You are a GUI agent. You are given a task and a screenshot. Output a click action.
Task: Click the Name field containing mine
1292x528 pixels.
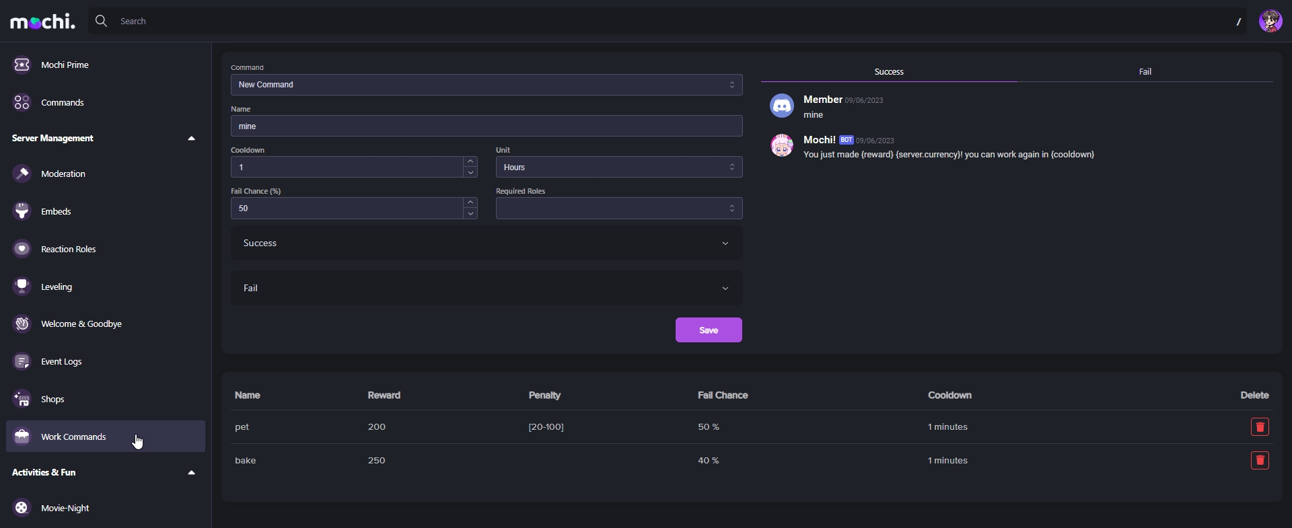487,126
